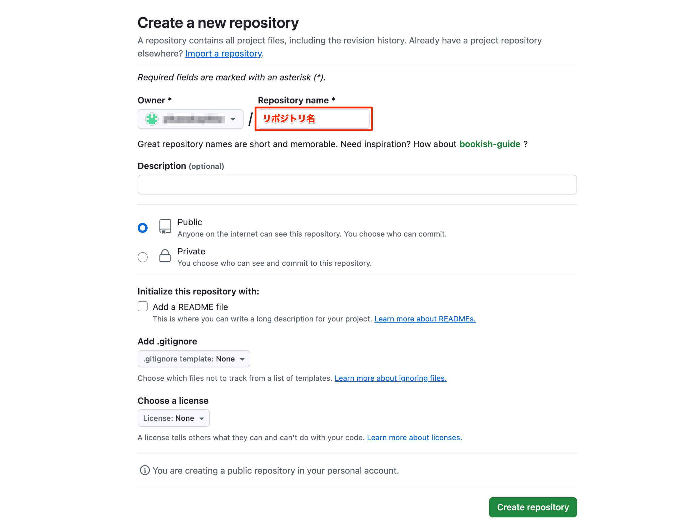Use the suggested name bookish-guide
Viewport: 692px width, 531px height.
tap(490, 144)
